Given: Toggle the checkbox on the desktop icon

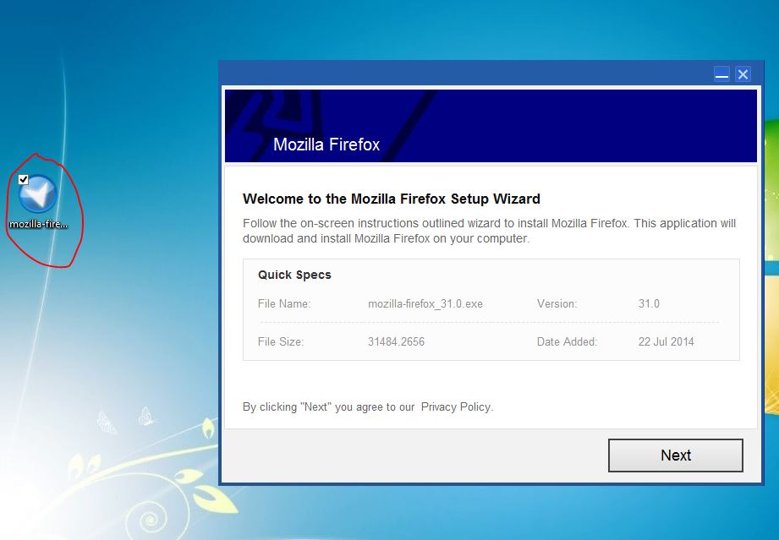Looking at the screenshot, I should click(x=24, y=179).
